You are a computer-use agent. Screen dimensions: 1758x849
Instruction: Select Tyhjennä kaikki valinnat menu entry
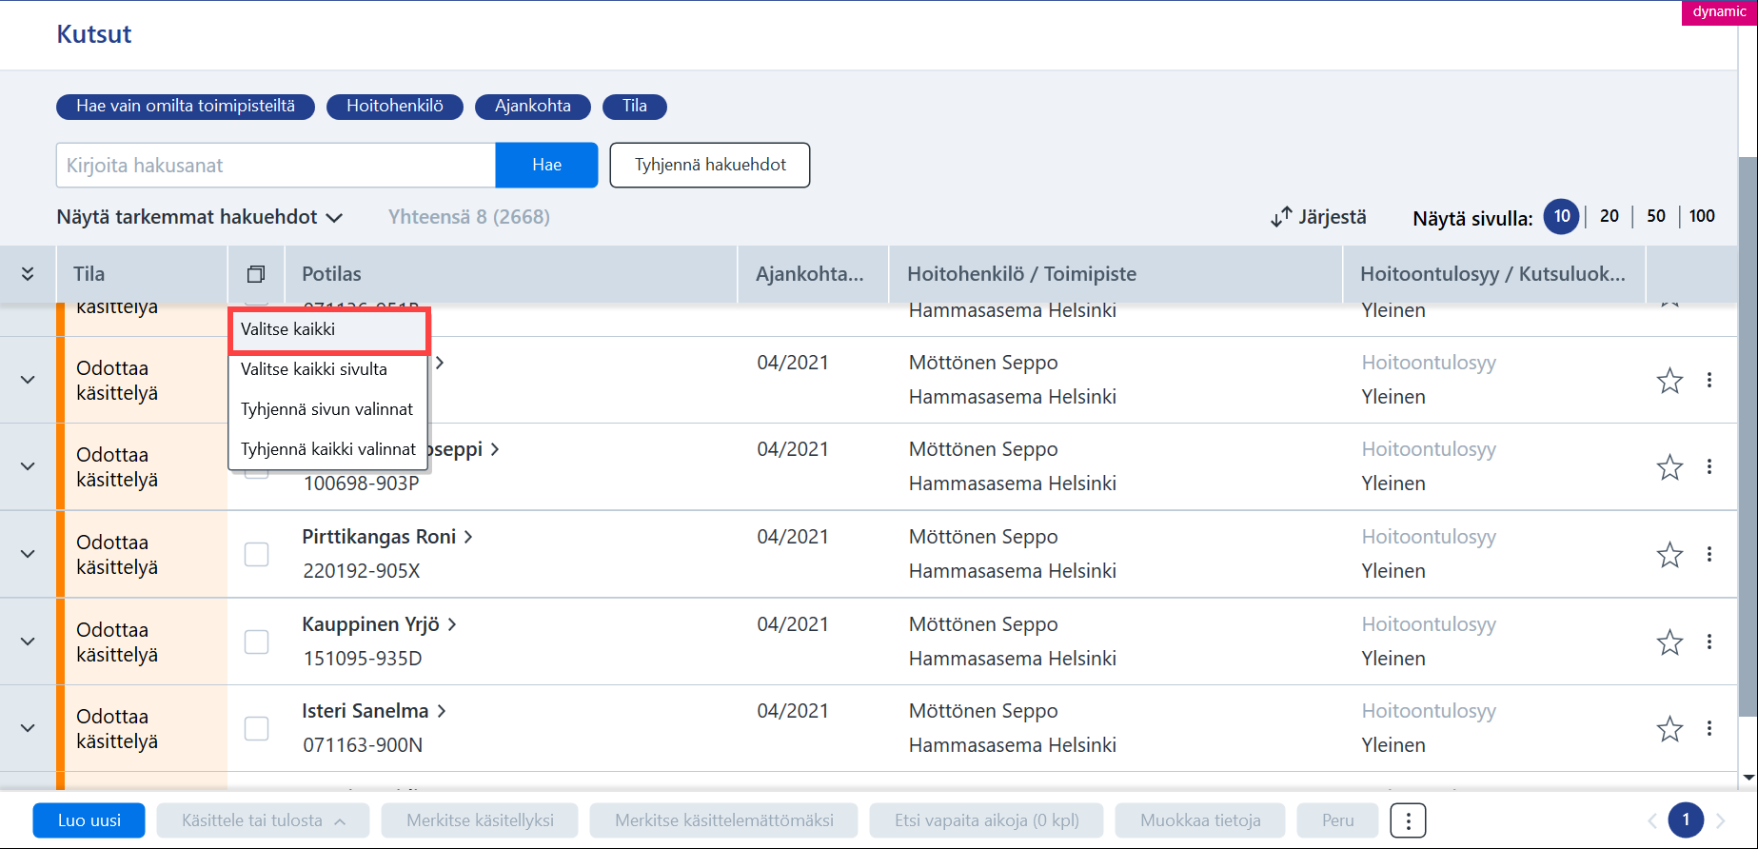(x=328, y=449)
